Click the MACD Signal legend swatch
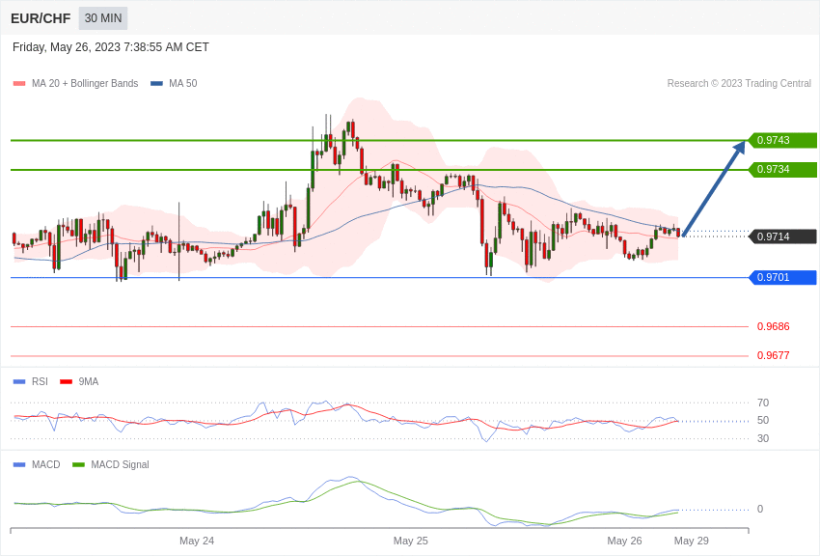Image resolution: width=820 pixels, height=556 pixels. [x=78, y=464]
